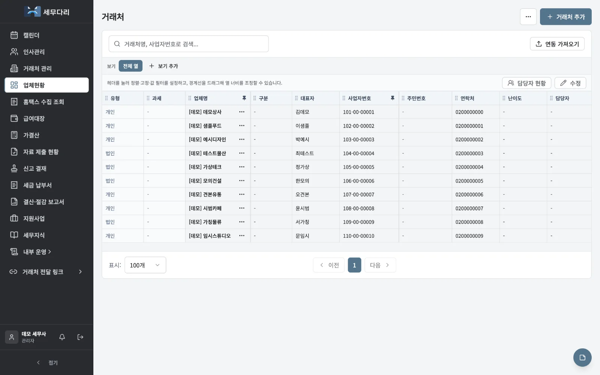The height and width of the screenshot is (375, 600).
Task: Click the logout icon next to 데모 세무사
Action: [x=80, y=337]
